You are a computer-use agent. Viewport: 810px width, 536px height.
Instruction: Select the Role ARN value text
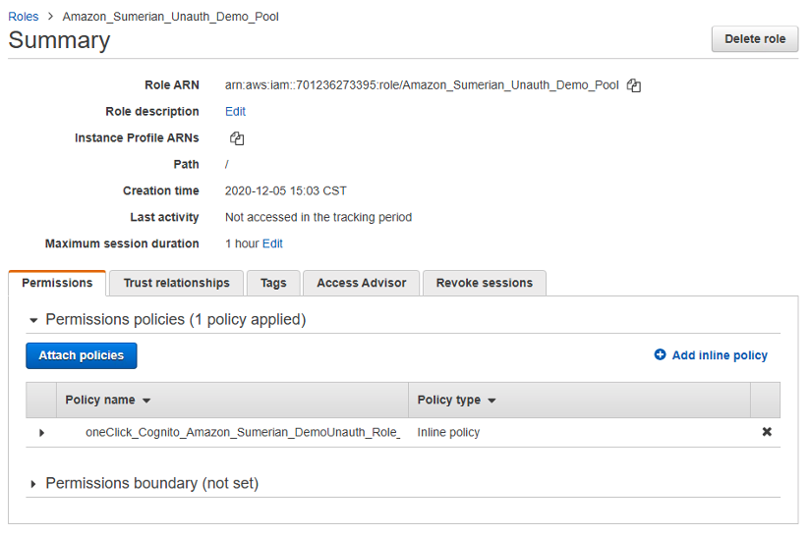[x=422, y=85]
